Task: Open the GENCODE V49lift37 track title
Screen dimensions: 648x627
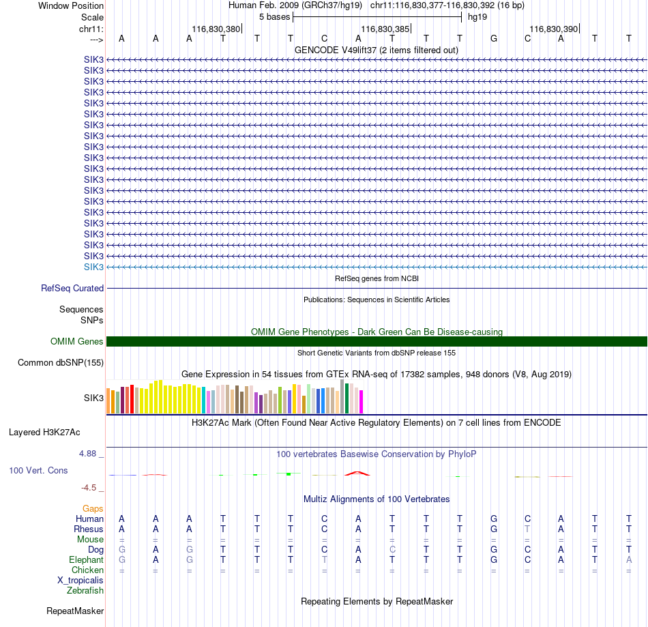Action: pos(376,50)
